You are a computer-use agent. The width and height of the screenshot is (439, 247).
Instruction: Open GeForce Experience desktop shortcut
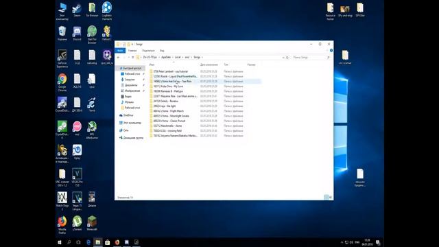tap(62, 58)
